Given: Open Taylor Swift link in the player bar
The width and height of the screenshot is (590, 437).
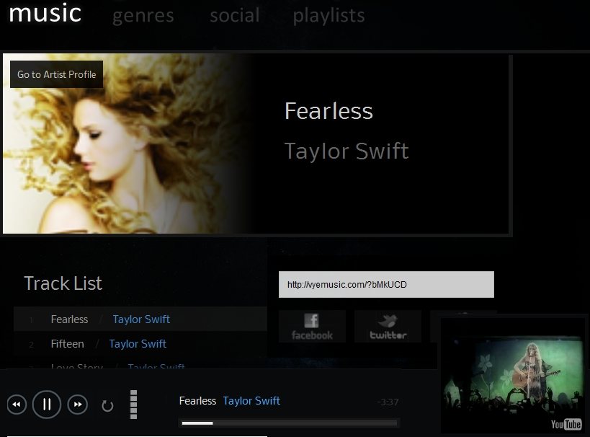Looking at the screenshot, I should (x=251, y=401).
